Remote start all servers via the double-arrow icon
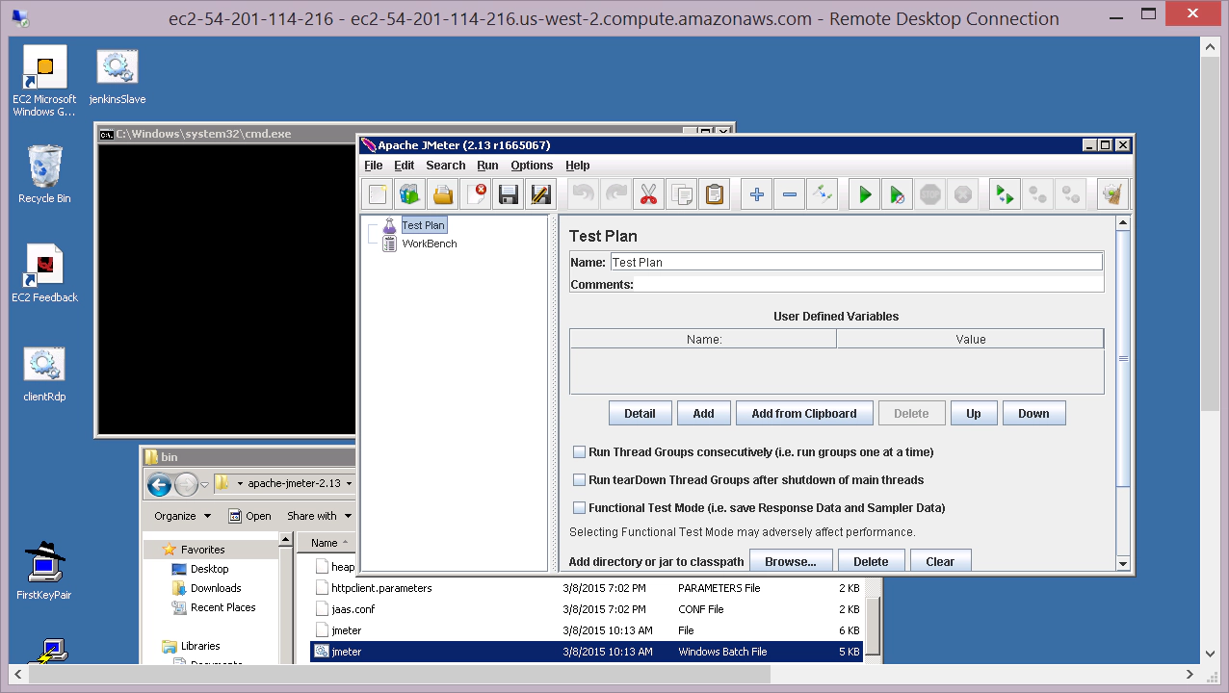1229x693 pixels. [x=1003, y=193]
